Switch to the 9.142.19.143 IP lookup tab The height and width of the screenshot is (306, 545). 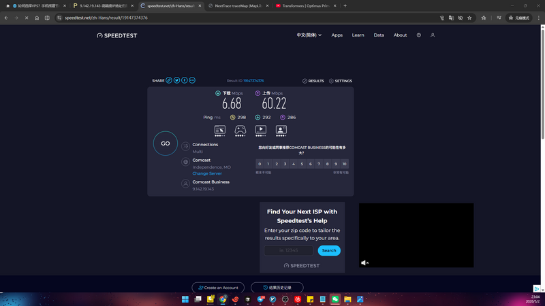(x=104, y=6)
